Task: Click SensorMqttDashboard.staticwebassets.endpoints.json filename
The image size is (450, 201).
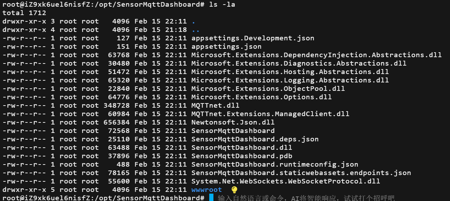Action: [301, 173]
